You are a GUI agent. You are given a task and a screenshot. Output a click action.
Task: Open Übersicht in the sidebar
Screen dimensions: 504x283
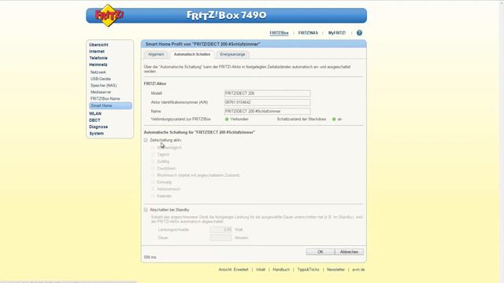(98, 45)
